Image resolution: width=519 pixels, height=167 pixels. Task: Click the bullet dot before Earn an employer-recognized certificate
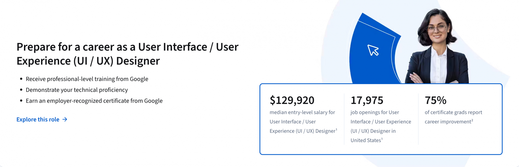coord(21,101)
